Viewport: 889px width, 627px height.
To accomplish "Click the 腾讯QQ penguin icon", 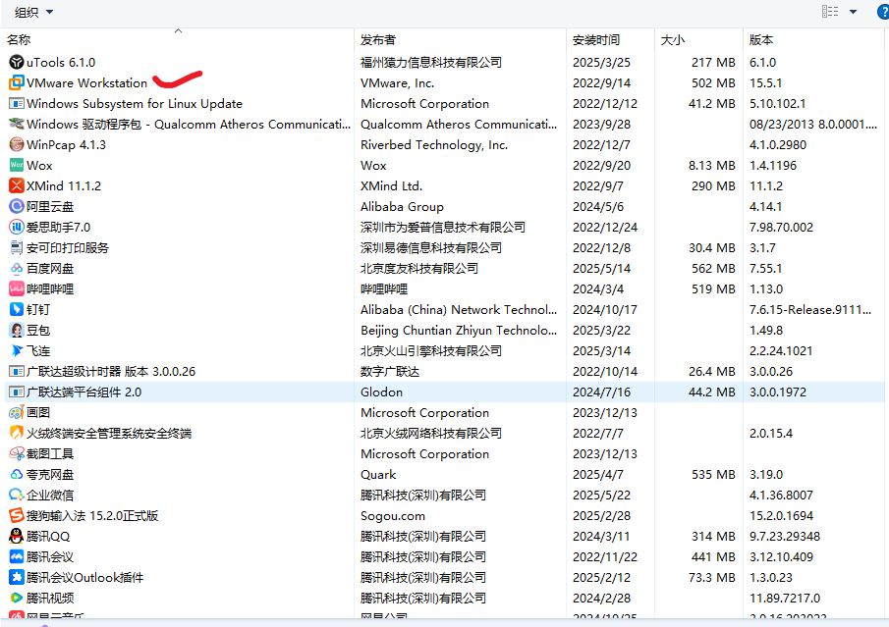I will click(x=17, y=537).
